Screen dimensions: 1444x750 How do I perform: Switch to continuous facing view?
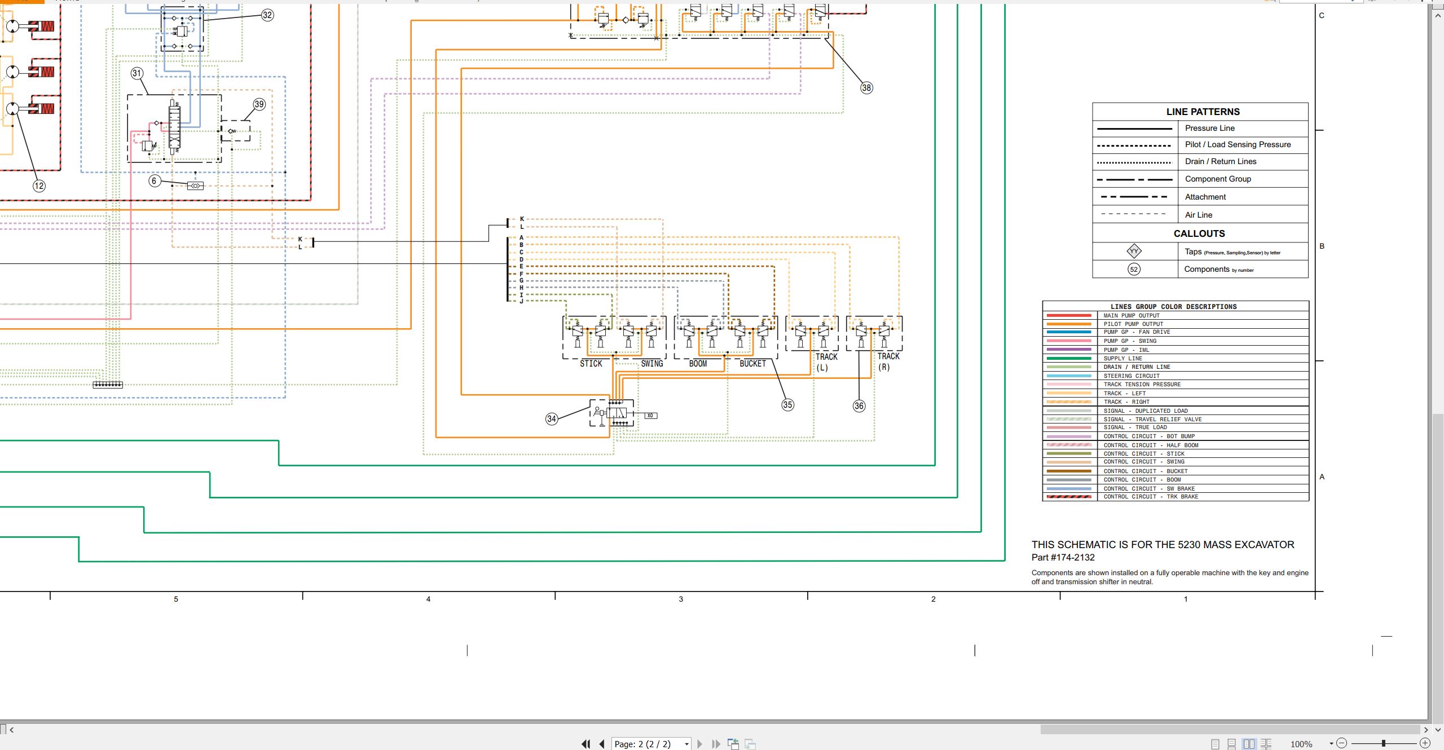click(1266, 744)
